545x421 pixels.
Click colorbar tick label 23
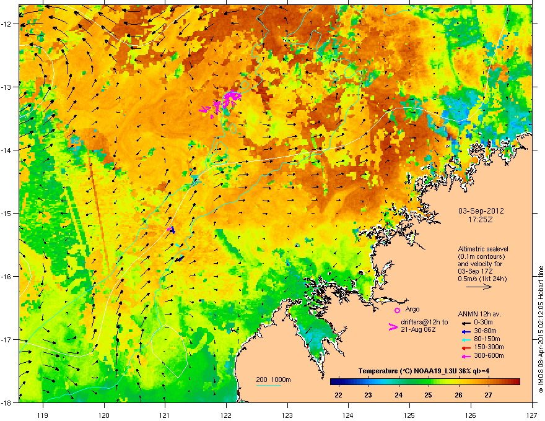point(368,395)
